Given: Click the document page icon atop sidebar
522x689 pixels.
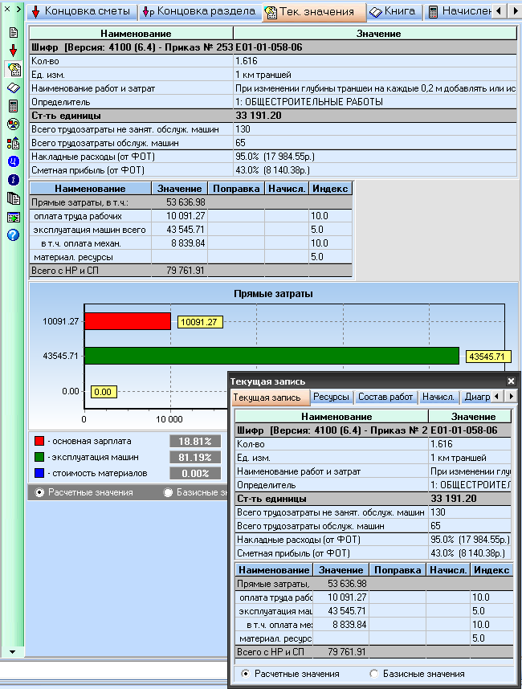Looking at the screenshot, I should [x=13, y=32].
